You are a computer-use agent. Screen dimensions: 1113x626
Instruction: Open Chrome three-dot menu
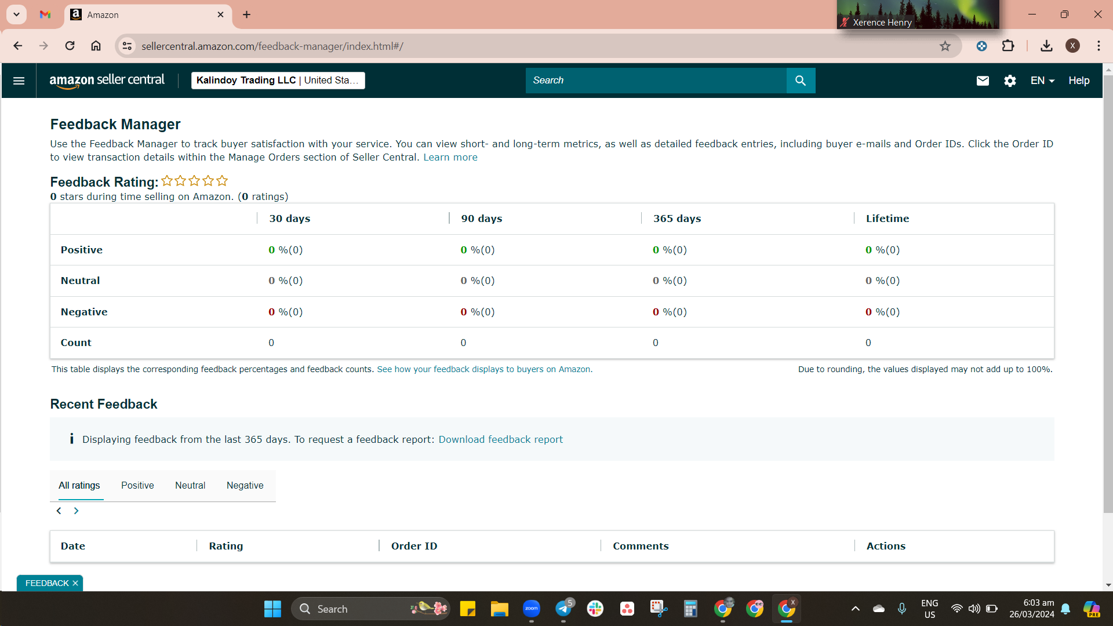[x=1099, y=46]
